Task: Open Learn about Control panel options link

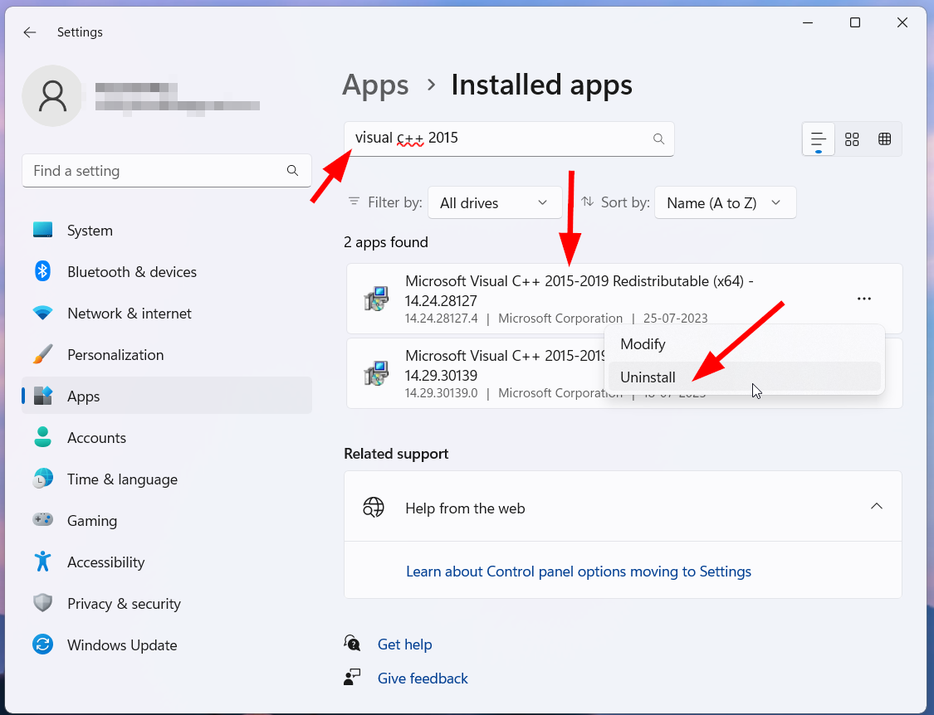Action: 579,572
